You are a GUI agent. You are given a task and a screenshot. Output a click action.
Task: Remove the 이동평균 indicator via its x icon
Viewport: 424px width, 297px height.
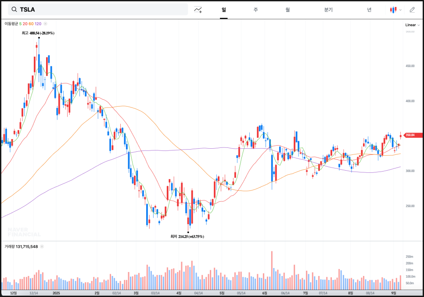coord(46,24)
